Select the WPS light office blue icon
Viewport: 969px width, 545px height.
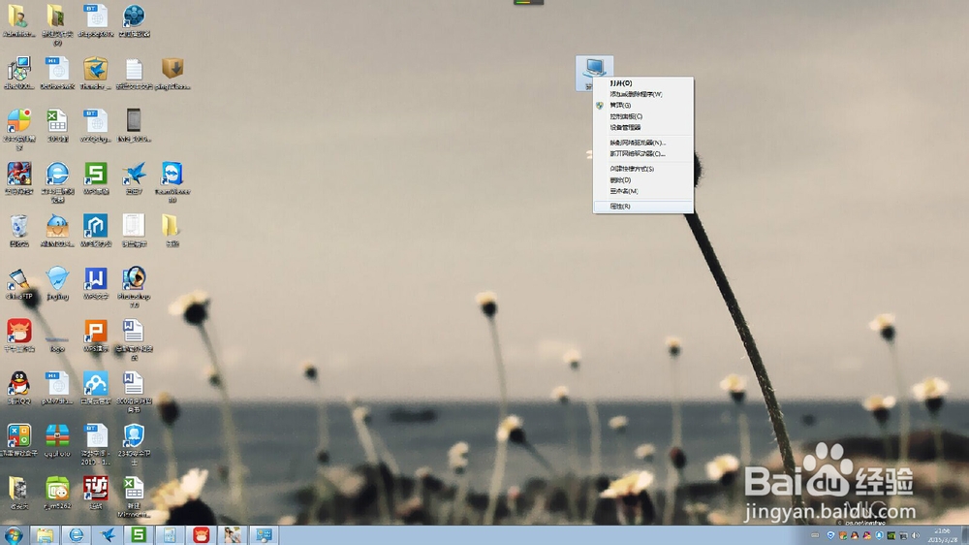[x=95, y=230]
